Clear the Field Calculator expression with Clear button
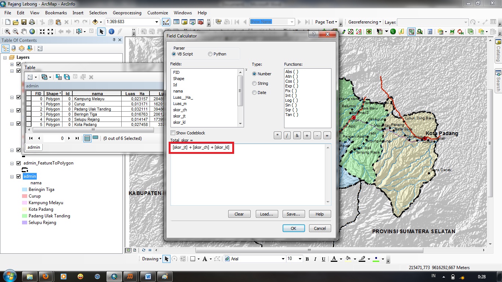The width and height of the screenshot is (502, 282). (239, 214)
